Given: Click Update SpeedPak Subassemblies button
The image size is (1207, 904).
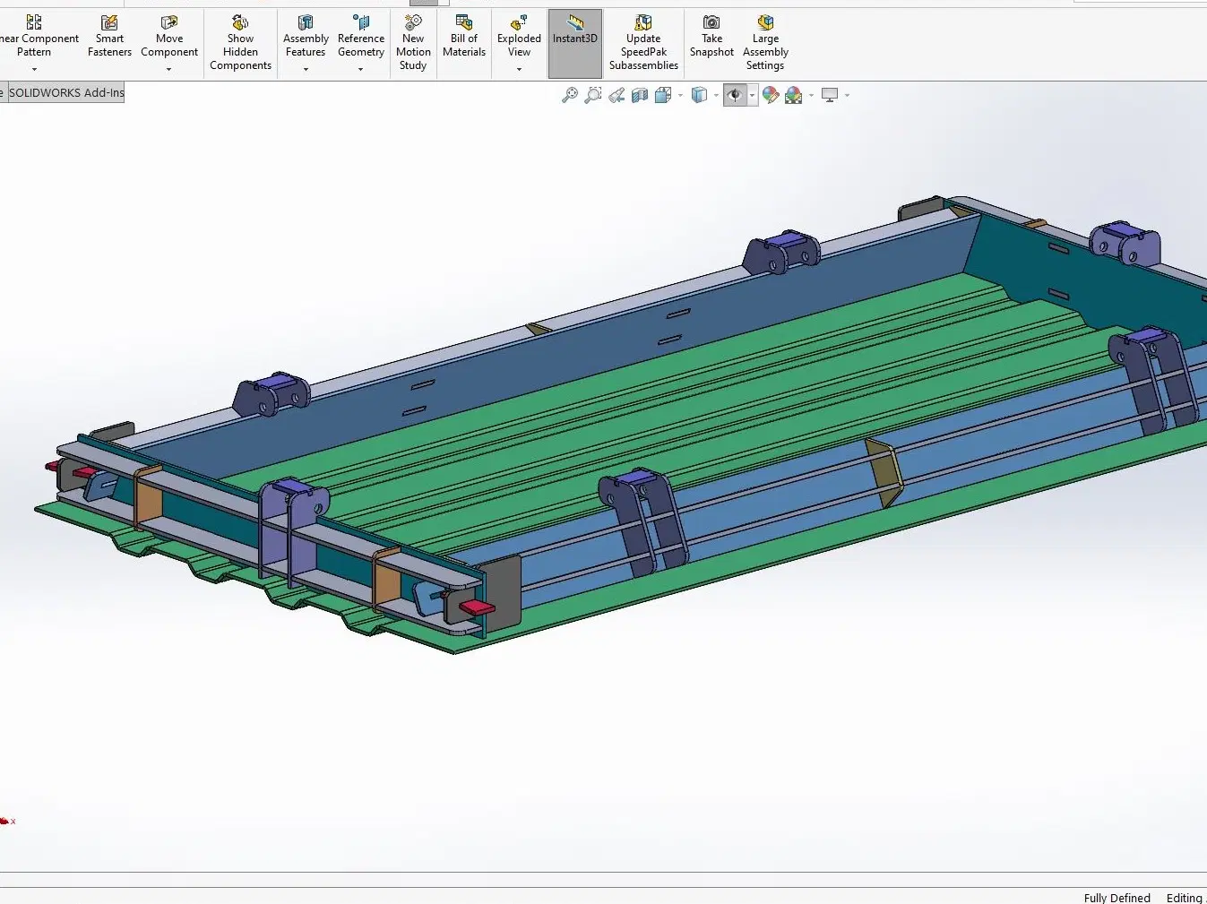Looking at the screenshot, I should 643,42.
